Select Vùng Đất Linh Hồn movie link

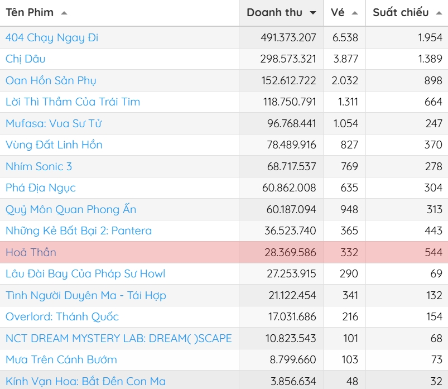[54, 145]
